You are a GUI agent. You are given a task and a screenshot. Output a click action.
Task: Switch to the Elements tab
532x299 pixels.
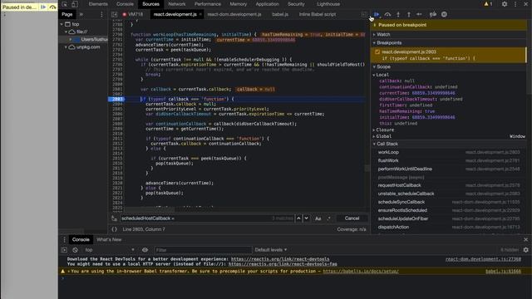(98, 4)
